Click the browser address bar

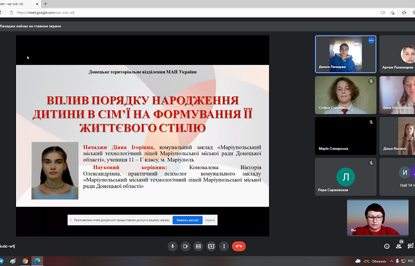point(178,12)
